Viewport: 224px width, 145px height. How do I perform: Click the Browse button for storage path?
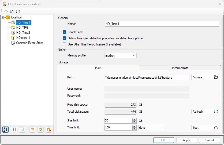(205, 77)
